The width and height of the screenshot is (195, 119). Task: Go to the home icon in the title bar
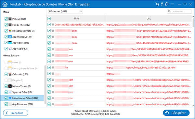[5, 4]
